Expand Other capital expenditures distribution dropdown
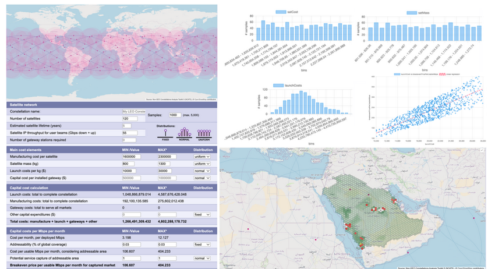The height and width of the screenshot is (269, 488). [x=203, y=215]
